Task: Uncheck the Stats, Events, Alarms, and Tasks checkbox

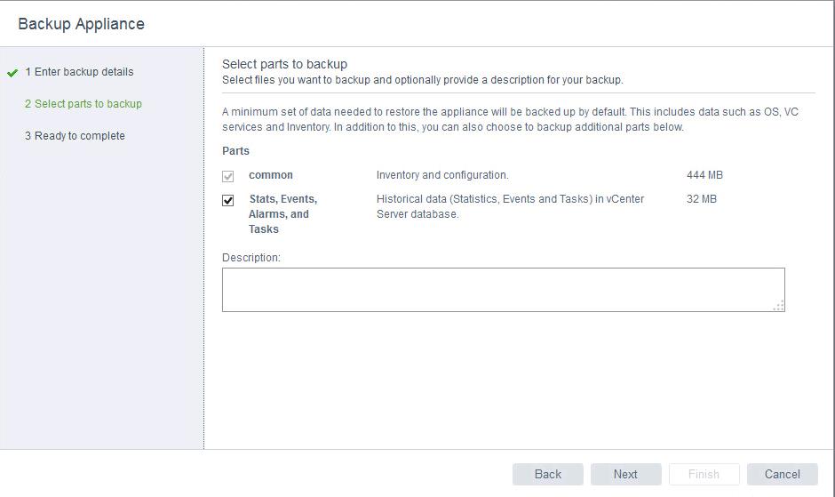Action: click(x=228, y=200)
